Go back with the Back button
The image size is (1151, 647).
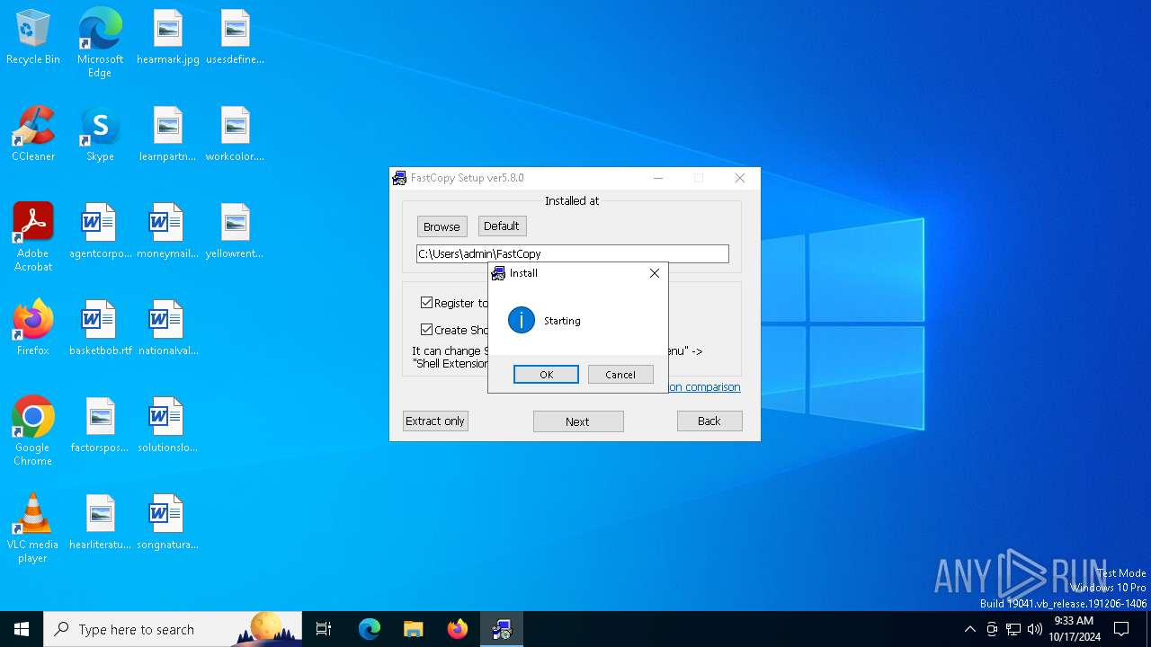[709, 421]
